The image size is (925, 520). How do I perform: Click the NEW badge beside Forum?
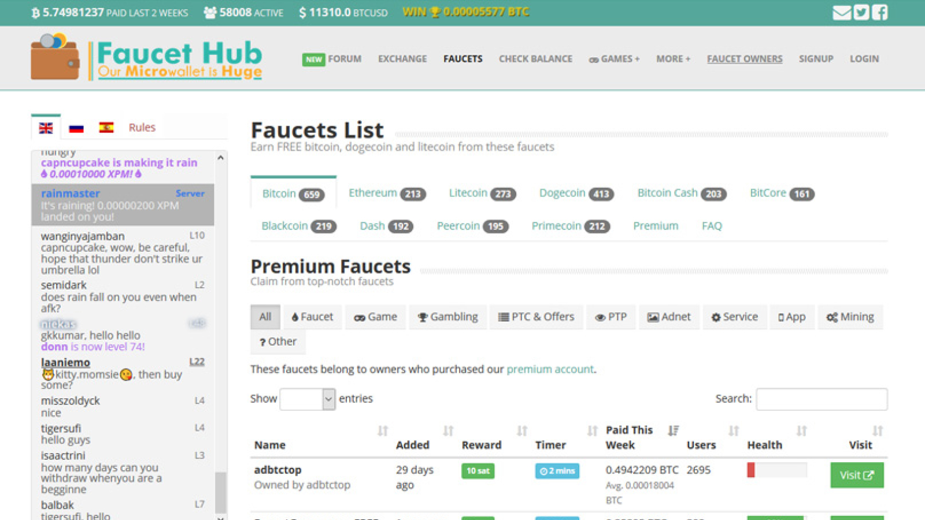(313, 59)
